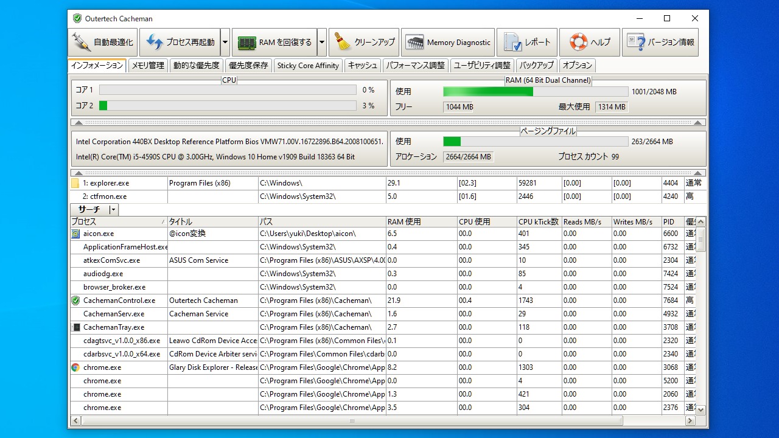Screen dimensions: 779x438
Task: Open the キャッシュ tab
Action: pyautogui.click(x=363, y=66)
